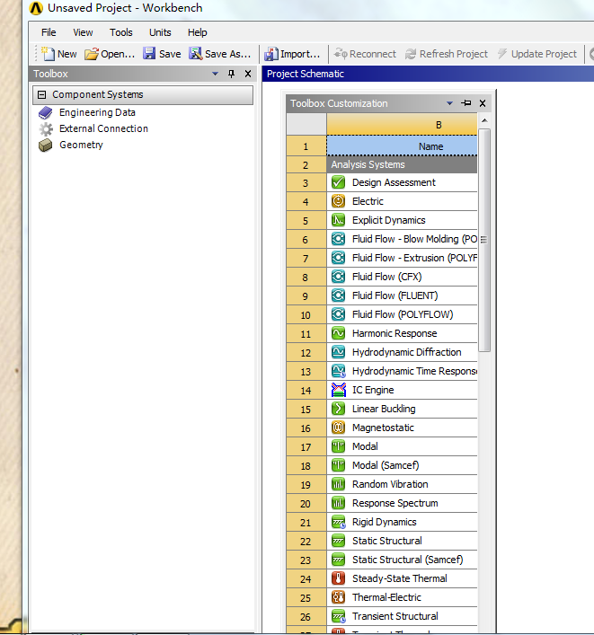The image size is (594, 635).
Task: Click the Harmonic Response icon
Action: 338,333
